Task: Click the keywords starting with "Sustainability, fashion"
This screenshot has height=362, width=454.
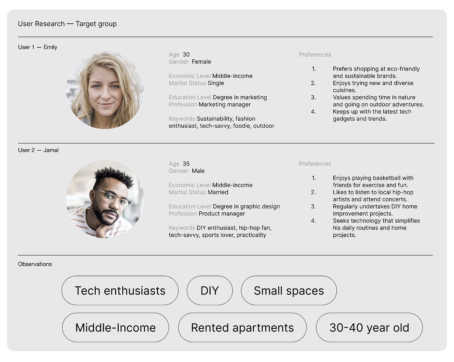Action: click(221, 122)
